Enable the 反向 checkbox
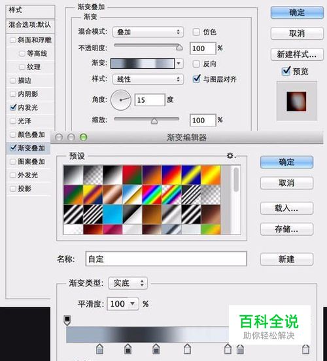This screenshot has width=327, height=361. (196, 64)
